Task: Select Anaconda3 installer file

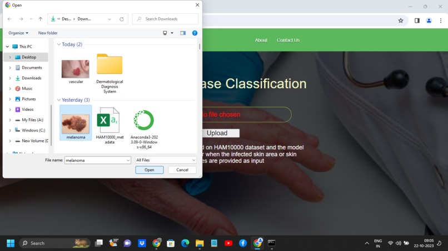Action: (x=144, y=128)
